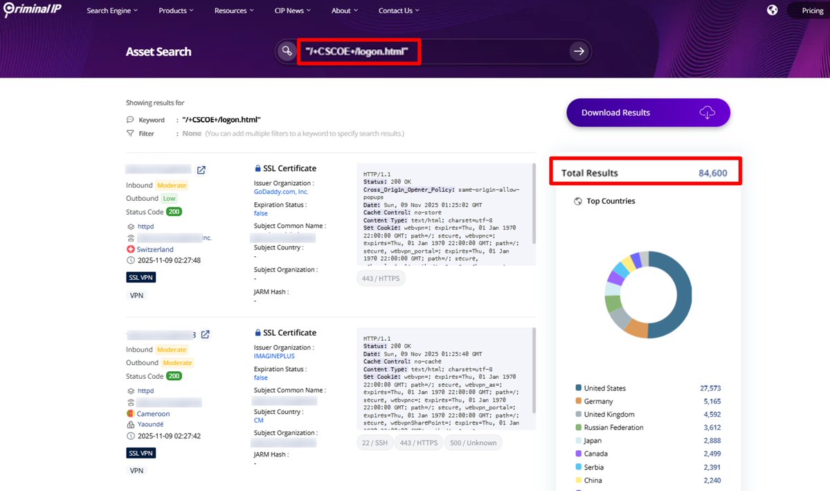This screenshot has width=830, height=491.
Task: Select Serbia in top countries list
Action: (593, 467)
